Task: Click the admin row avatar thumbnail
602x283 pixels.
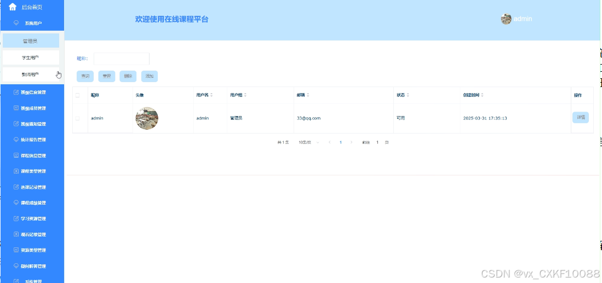Action: click(x=147, y=118)
